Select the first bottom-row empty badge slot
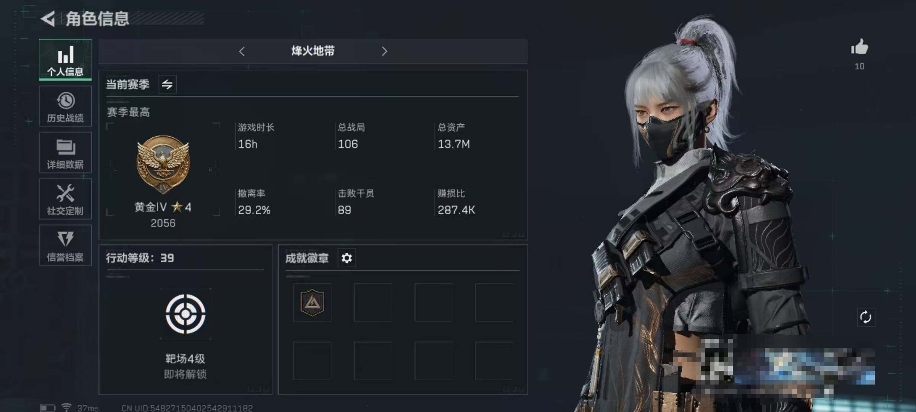The image size is (916, 412). pyautogui.click(x=312, y=361)
